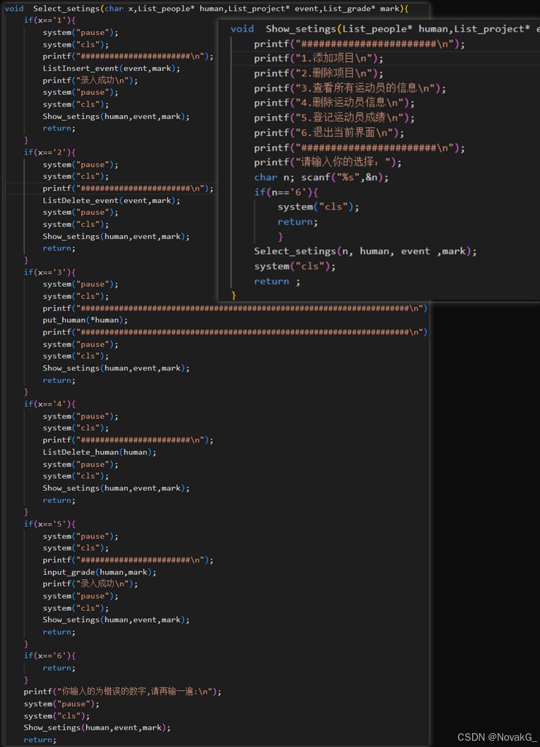Click the ListInsert_event(event,mark); call
This screenshot has height=747, width=540.
(111, 68)
